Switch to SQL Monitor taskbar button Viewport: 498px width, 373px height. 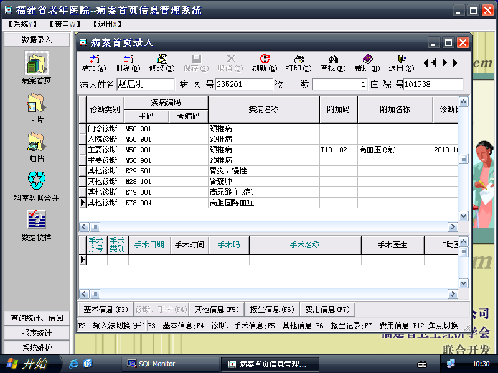click(x=170, y=364)
